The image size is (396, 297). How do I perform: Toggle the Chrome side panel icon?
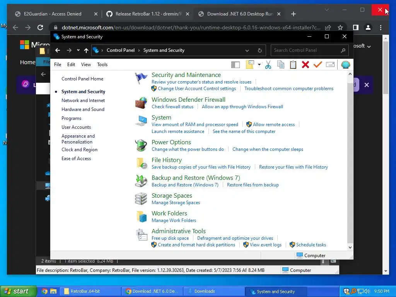356,27
